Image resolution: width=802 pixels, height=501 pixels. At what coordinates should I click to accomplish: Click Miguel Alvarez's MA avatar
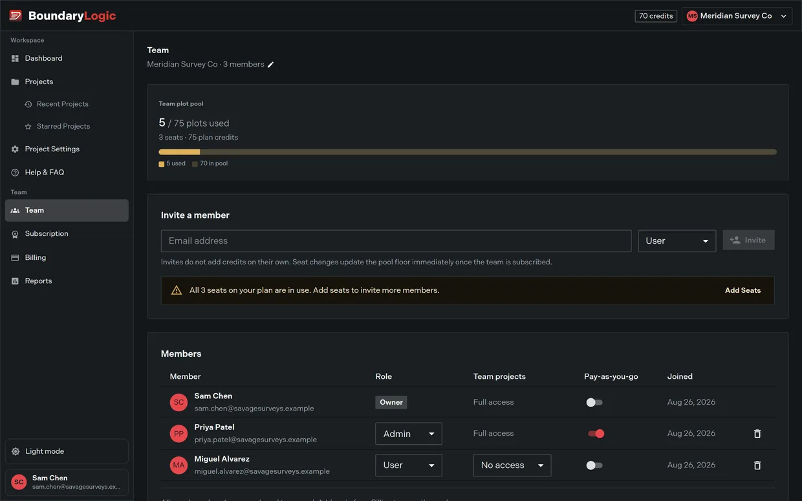(x=179, y=465)
